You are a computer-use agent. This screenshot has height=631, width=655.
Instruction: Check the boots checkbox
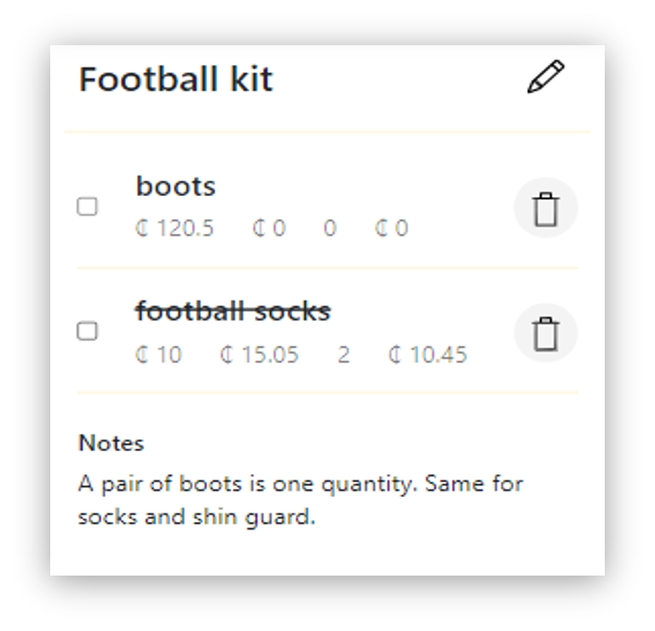[88, 206]
